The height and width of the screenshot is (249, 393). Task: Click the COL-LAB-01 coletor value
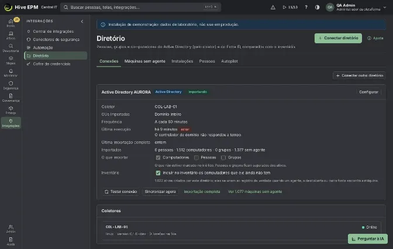(166, 107)
